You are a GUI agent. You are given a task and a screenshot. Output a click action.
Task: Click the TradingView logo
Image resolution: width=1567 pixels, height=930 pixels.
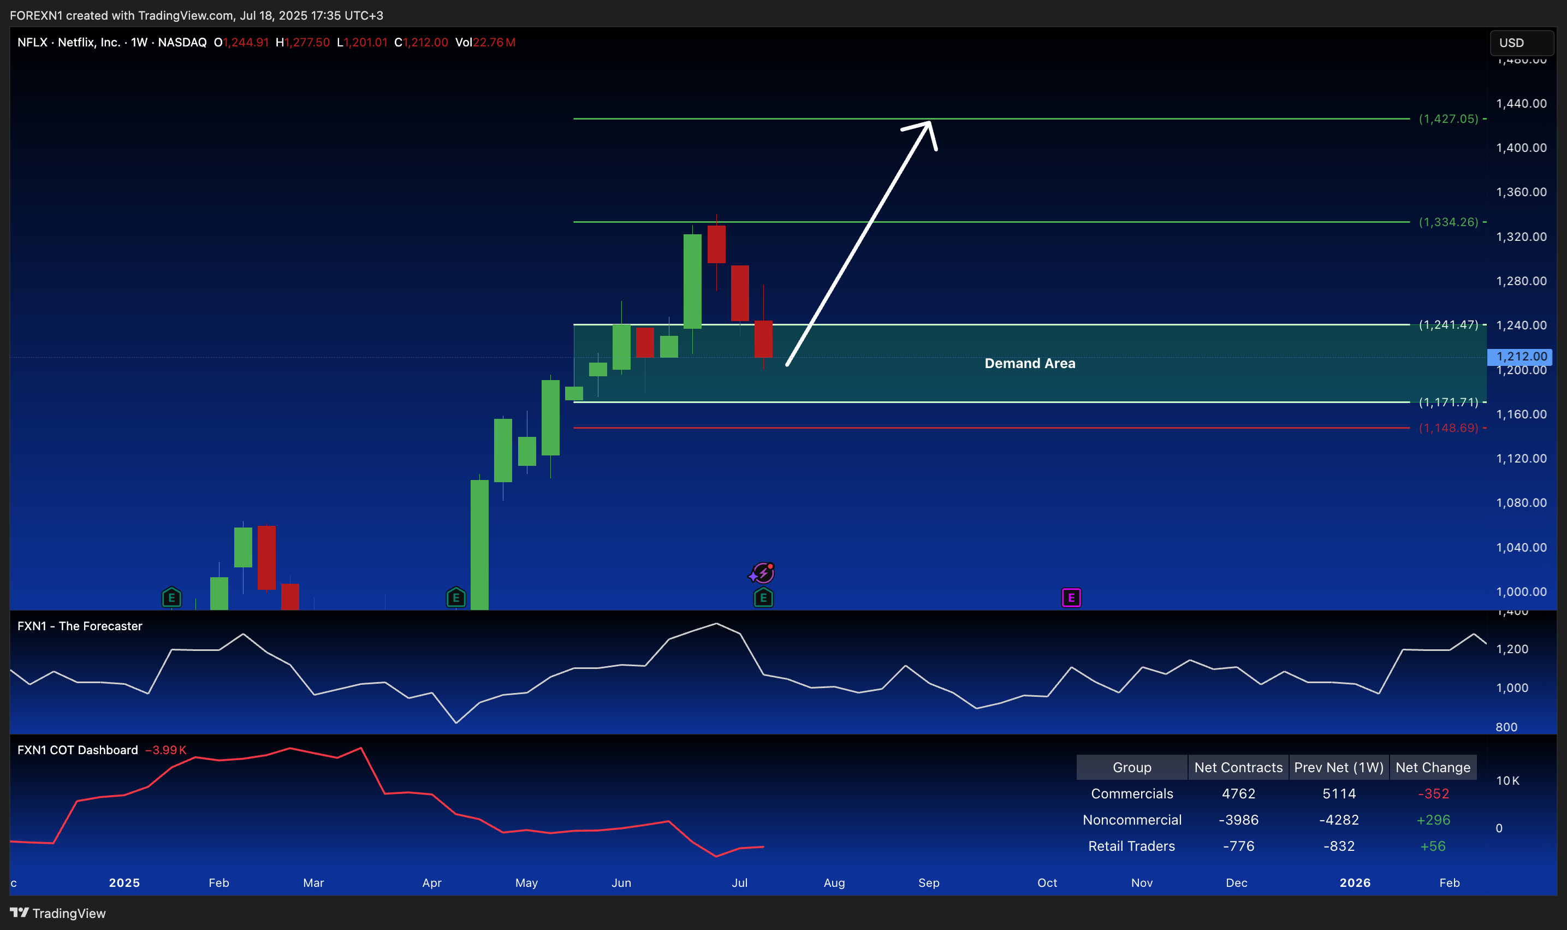58,913
